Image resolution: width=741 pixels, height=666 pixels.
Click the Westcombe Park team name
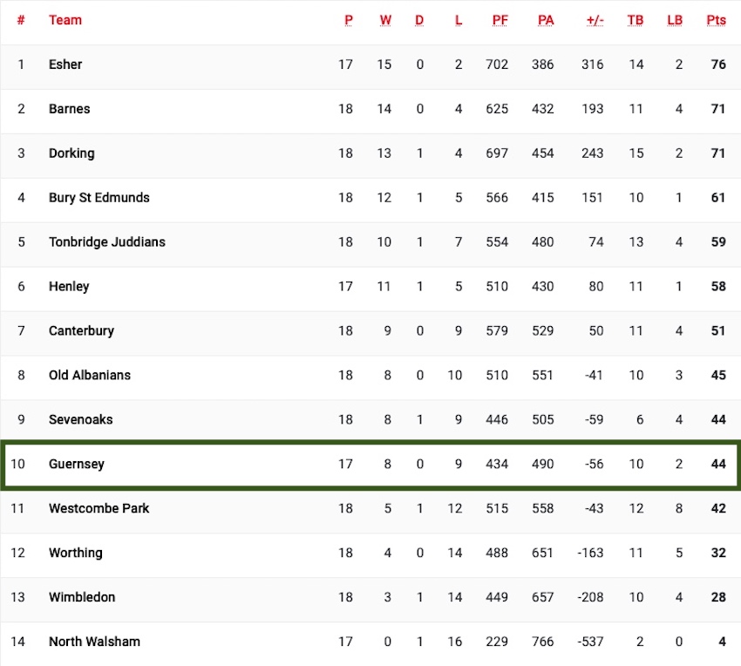[x=99, y=508]
